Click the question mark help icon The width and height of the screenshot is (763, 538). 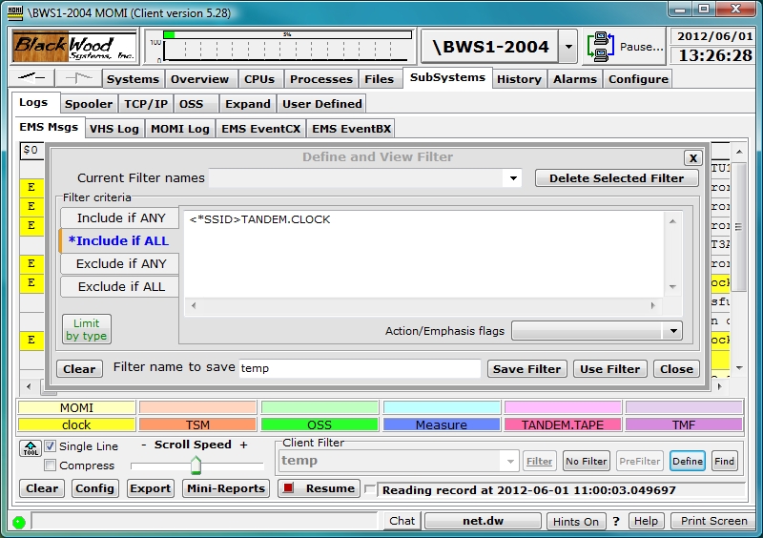point(616,521)
